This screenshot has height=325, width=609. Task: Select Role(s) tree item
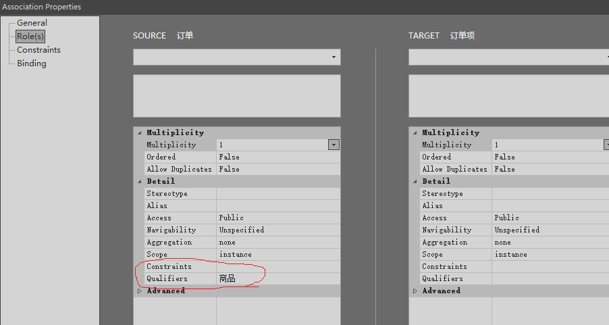coord(31,36)
